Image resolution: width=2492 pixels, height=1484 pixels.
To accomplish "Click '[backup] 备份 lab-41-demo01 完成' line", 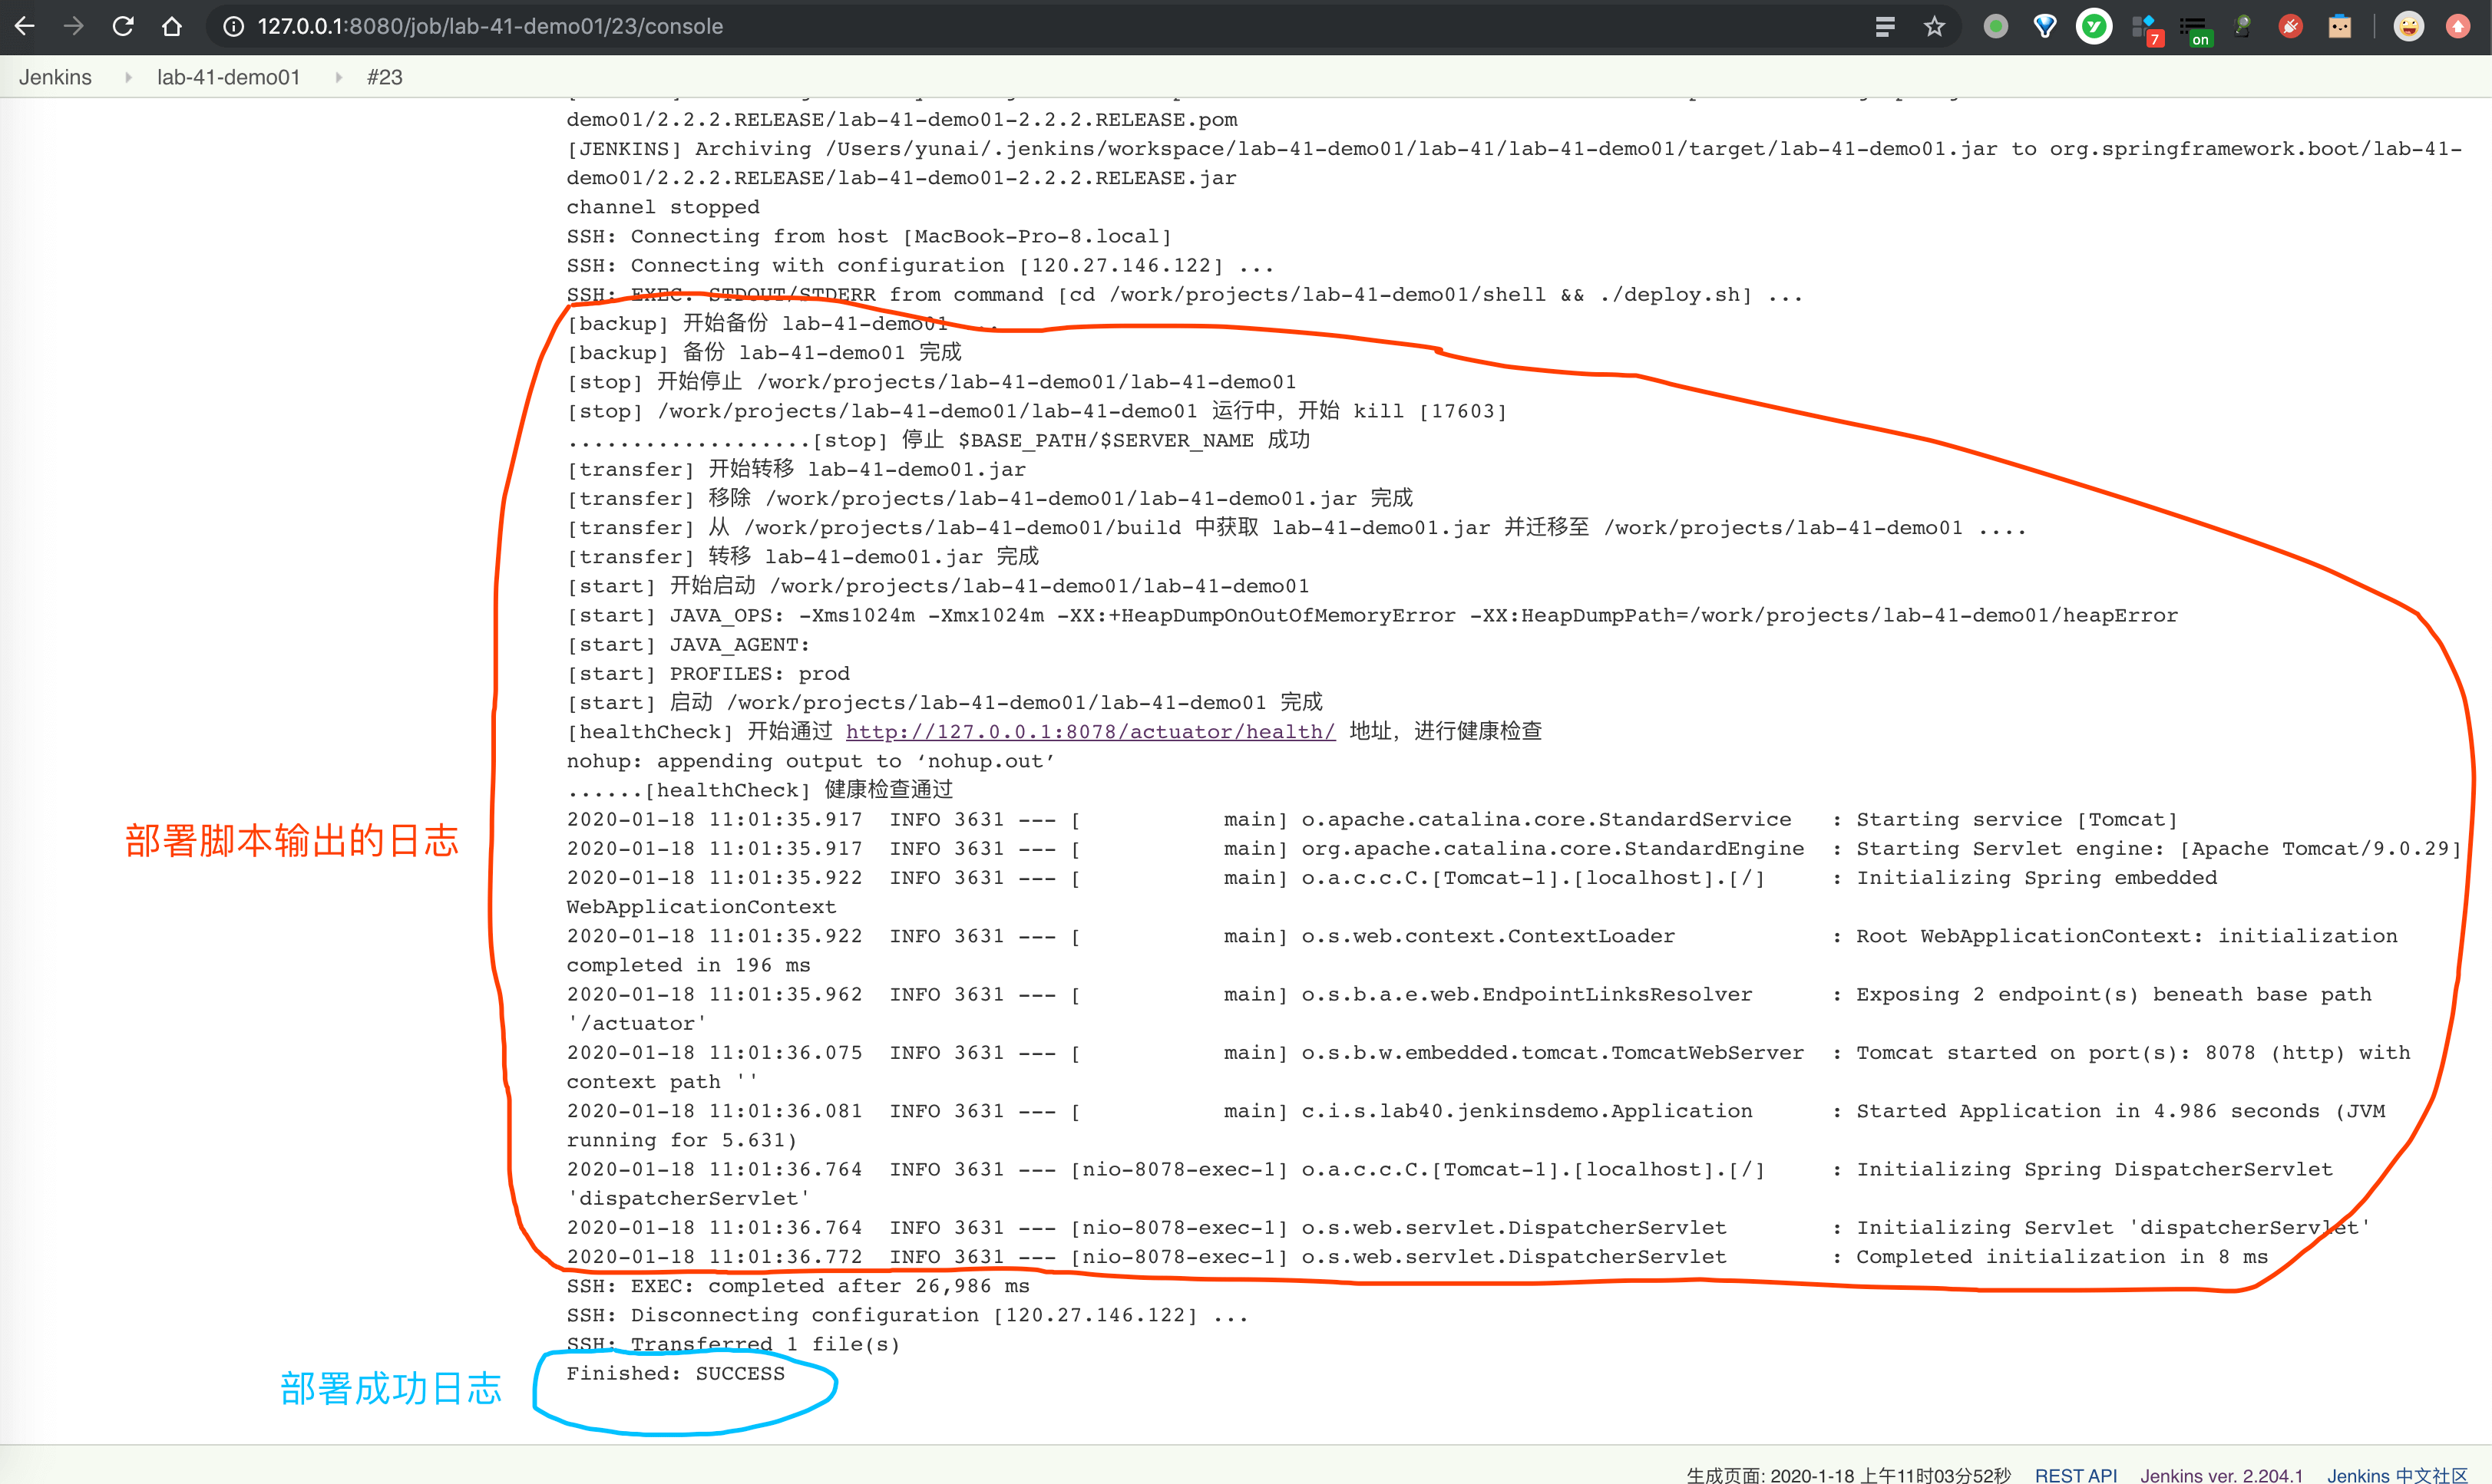I will click(x=765, y=353).
